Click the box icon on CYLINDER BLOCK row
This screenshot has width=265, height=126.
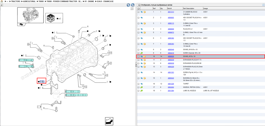tap(144, 12)
